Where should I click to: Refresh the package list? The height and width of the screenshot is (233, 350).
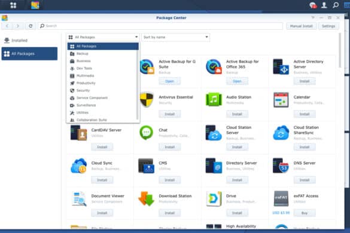pos(31,26)
